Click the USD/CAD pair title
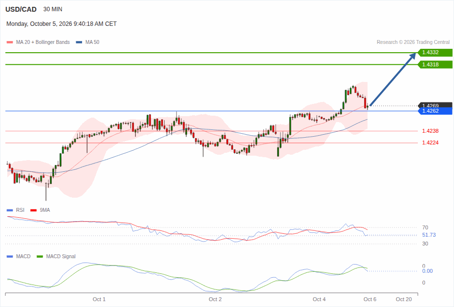The height and width of the screenshot is (307, 454). (21, 9)
